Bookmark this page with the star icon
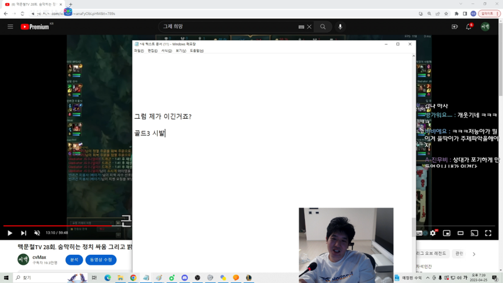This screenshot has width=503, height=283. [x=446, y=13]
